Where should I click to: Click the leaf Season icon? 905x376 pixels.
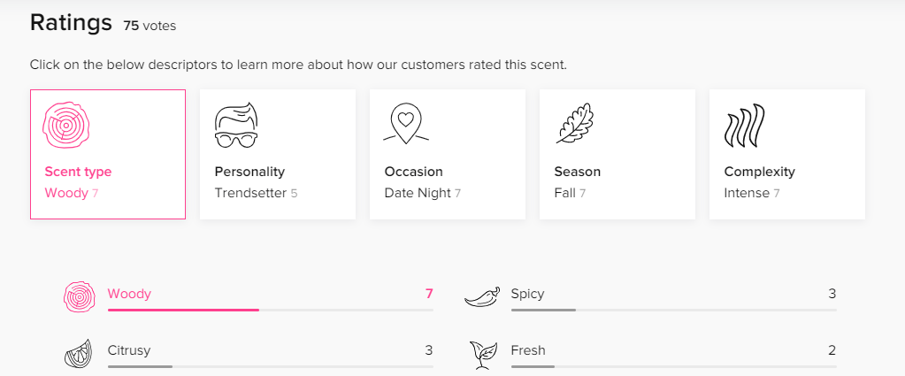pos(575,123)
